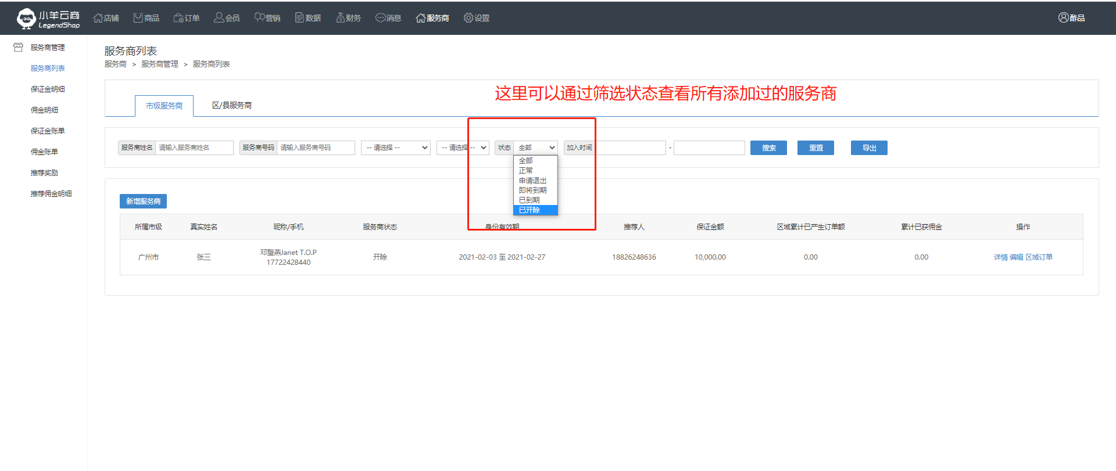Open the 财务 finance icon in navbar
This screenshot has height=471, width=1116.
click(x=340, y=18)
